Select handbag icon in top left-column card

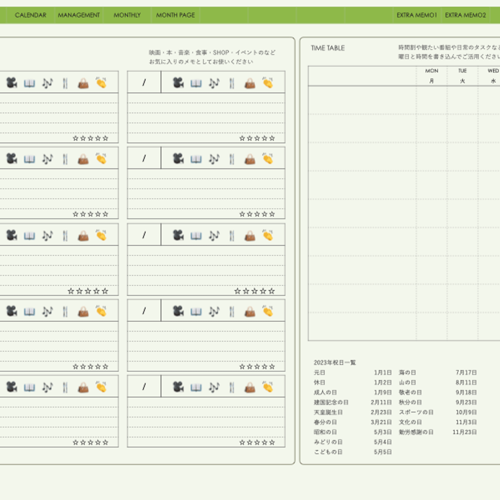(x=84, y=83)
